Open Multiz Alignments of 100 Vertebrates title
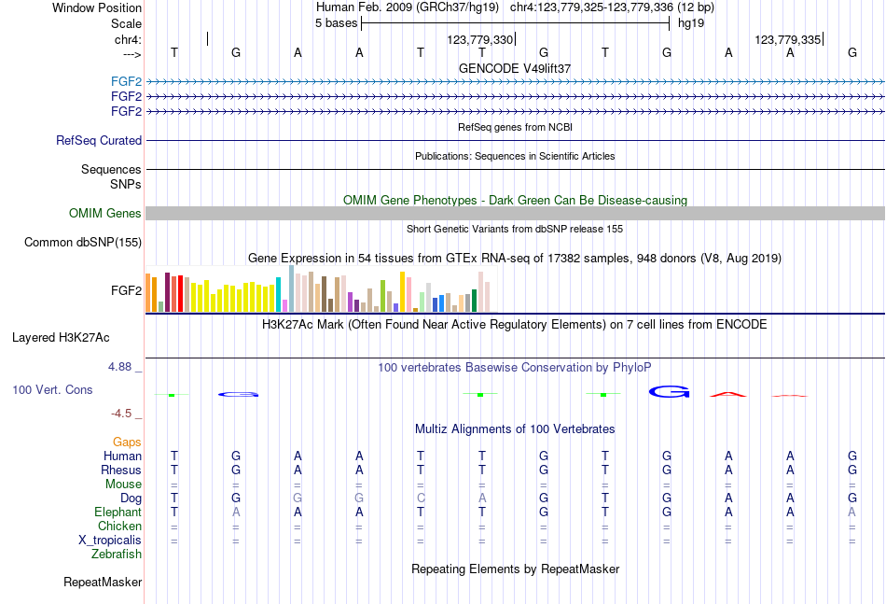 click(x=515, y=429)
